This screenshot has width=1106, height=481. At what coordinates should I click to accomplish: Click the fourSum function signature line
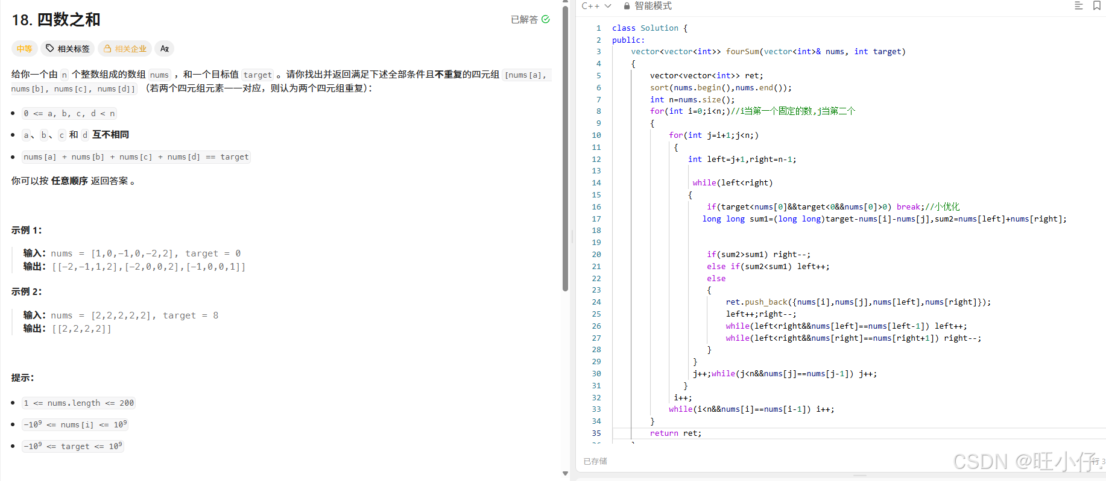point(768,52)
